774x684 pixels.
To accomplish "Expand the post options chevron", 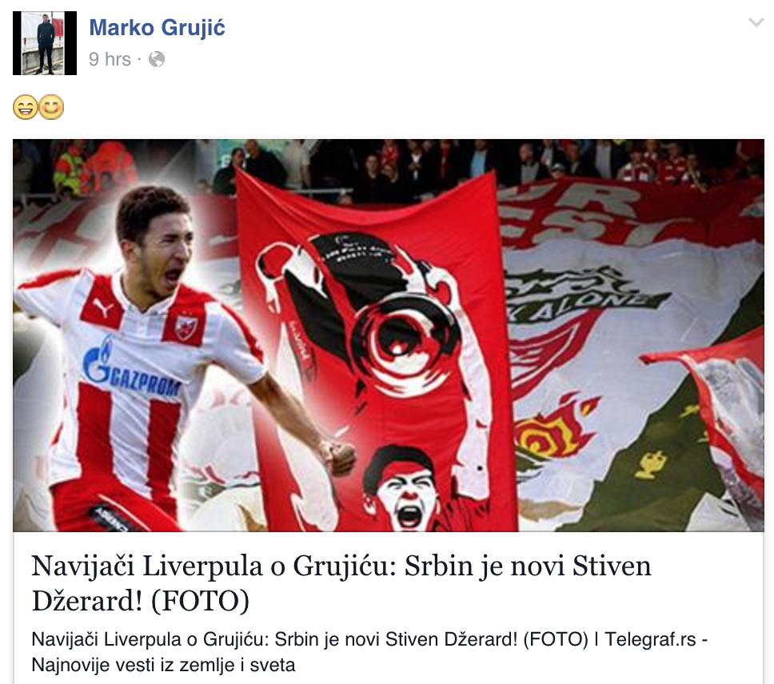I will [x=756, y=22].
